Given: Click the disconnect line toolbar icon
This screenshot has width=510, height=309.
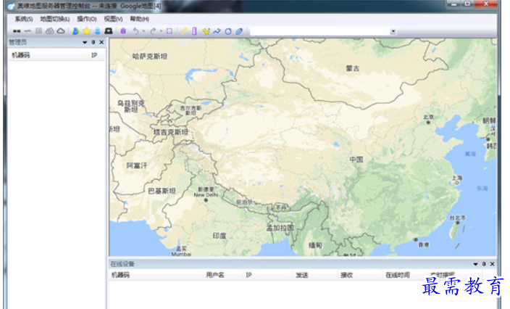Looking at the screenshot, I should (28, 31).
